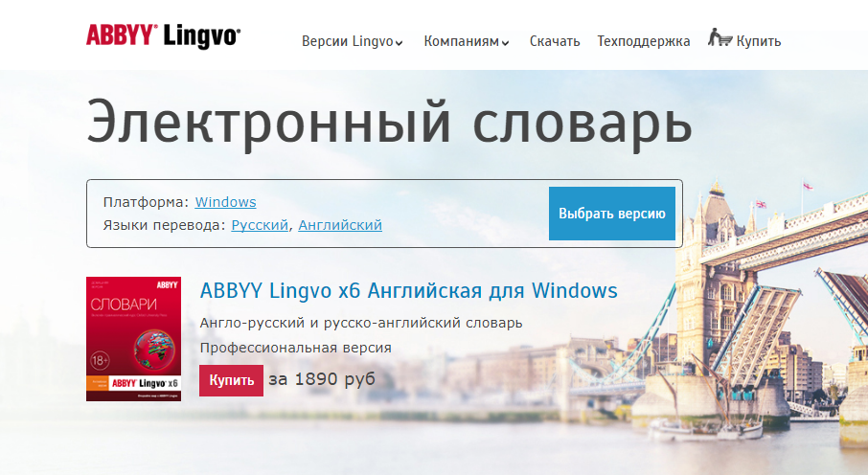Change platform via the Windows link
The width and height of the screenshot is (868, 475).
[x=225, y=202]
